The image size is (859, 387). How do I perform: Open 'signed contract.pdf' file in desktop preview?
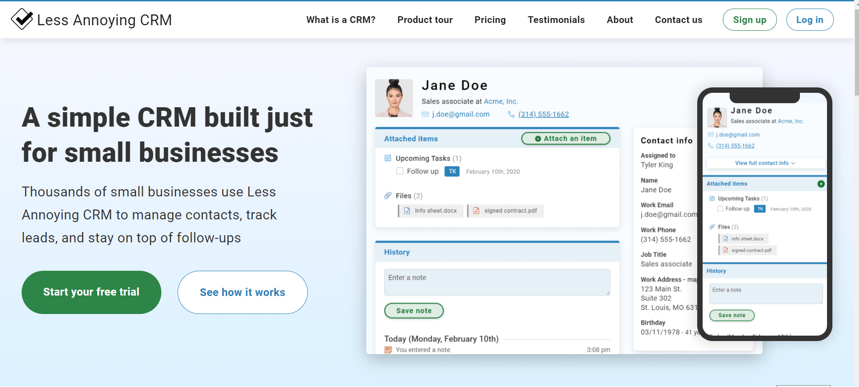tap(506, 211)
